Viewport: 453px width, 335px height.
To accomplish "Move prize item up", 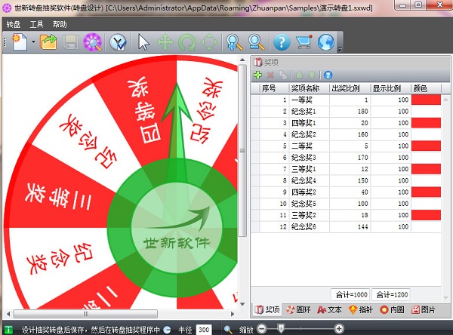I will (x=299, y=75).
